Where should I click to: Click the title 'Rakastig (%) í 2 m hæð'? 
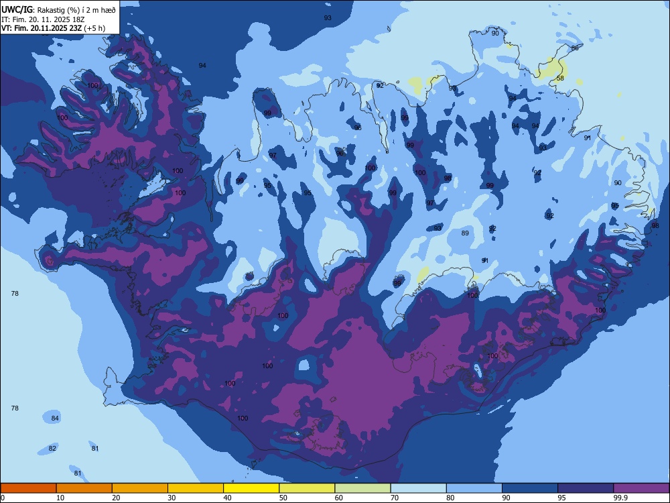[76, 10]
